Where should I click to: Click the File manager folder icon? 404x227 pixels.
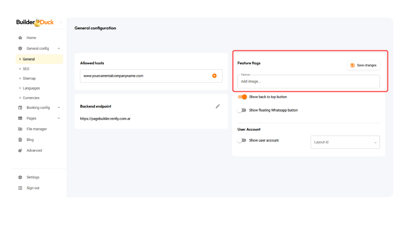coord(20,129)
